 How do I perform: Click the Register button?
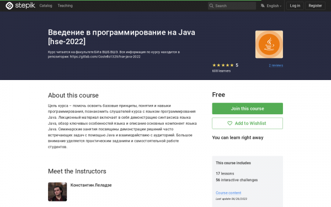pyautogui.click(x=315, y=6)
